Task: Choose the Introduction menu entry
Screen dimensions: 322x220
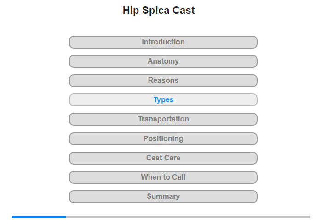Action: click(x=163, y=42)
